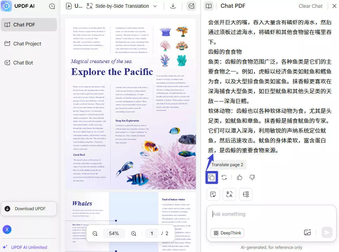This screenshot has height=252, width=339.
Task: Click Magical creatures of the sea subtitle
Action: pyautogui.click(x=102, y=61)
